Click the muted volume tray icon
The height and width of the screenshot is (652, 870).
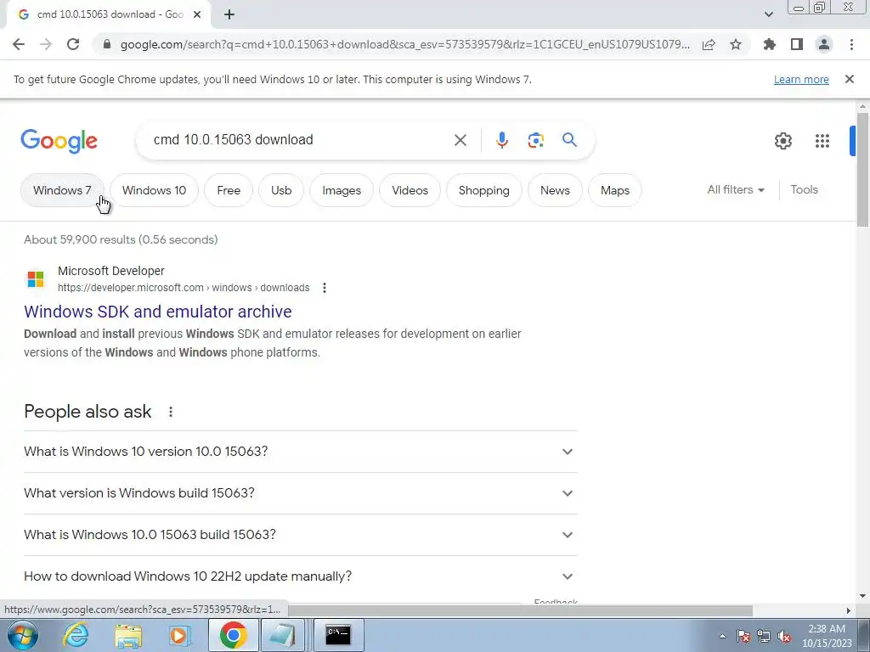pos(784,636)
